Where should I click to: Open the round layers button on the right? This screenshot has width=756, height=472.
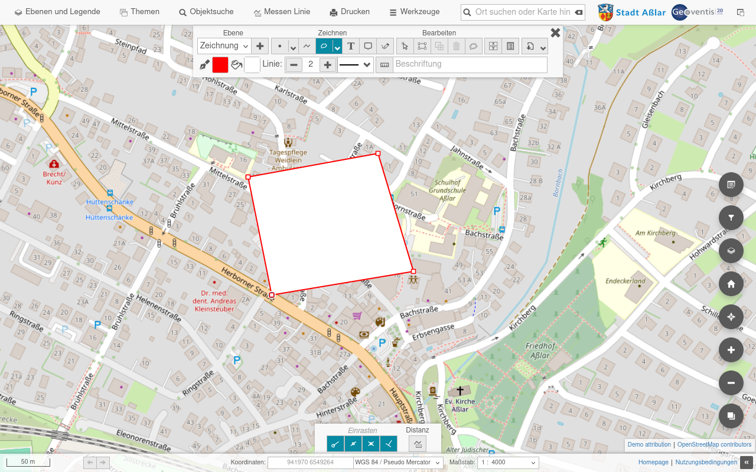pyautogui.click(x=731, y=251)
